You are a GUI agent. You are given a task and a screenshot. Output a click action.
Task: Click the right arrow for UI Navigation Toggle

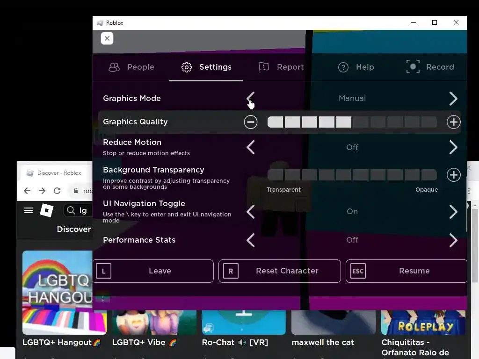pos(453,212)
